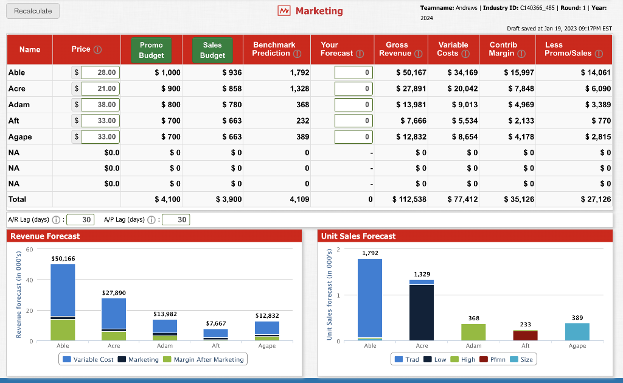Click the Less Promo/Sales info icon
The width and height of the screenshot is (623, 383).
click(x=598, y=54)
